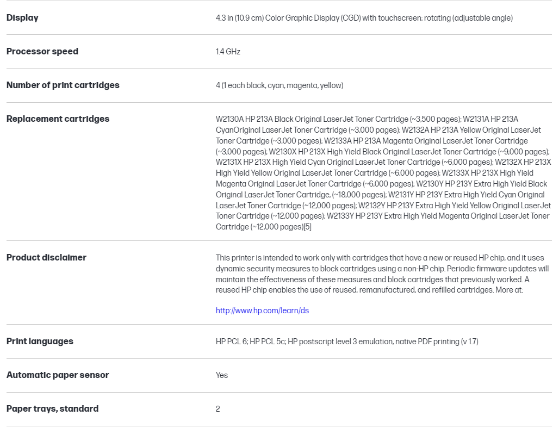Click the Product disclaimer heading
This screenshot has width=559, height=428.
[46, 258]
